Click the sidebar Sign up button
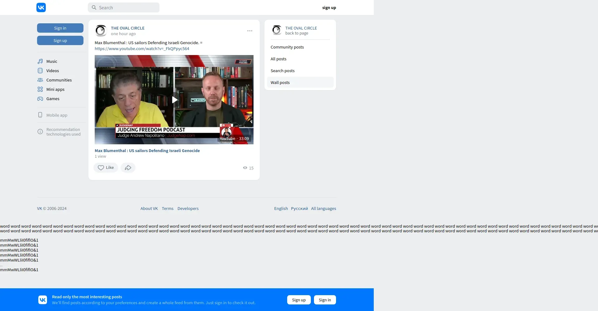 (60, 40)
